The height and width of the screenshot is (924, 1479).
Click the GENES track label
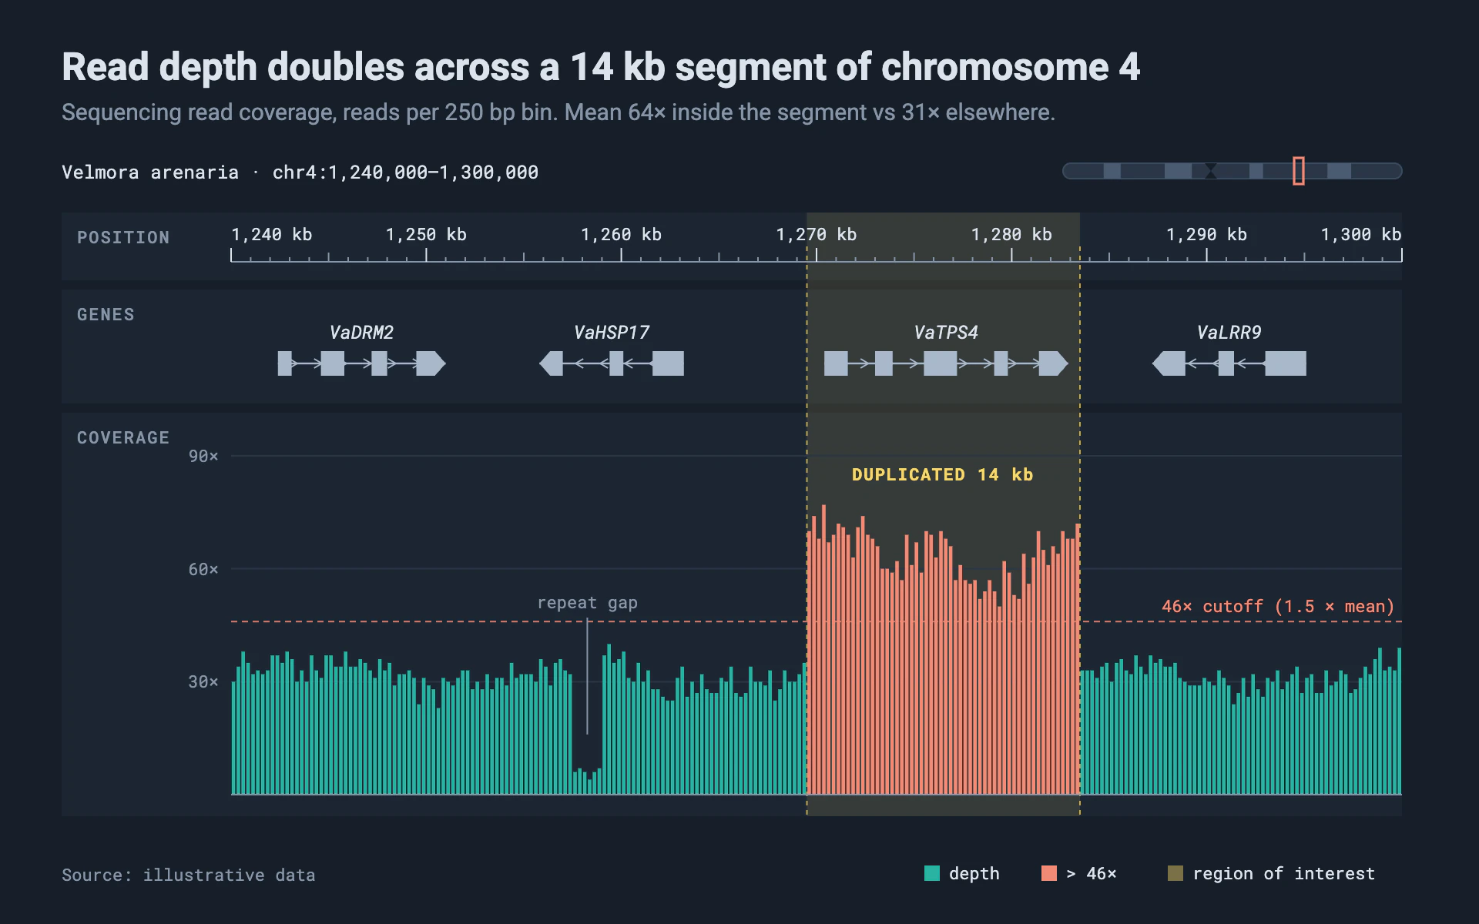tap(106, 314)
